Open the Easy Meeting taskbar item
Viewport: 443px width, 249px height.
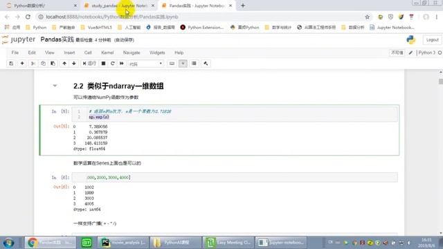[x=228, y=243]
